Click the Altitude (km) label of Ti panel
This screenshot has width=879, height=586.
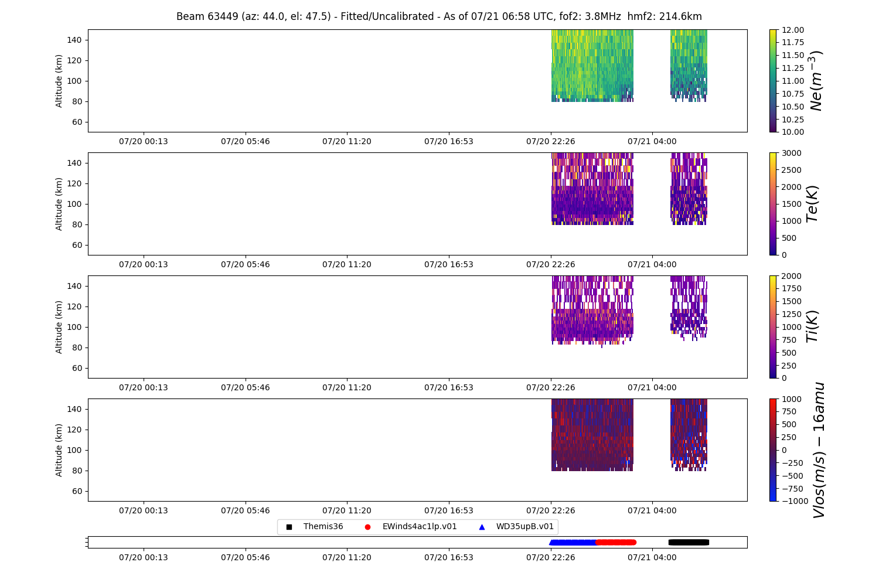(59, 327)
